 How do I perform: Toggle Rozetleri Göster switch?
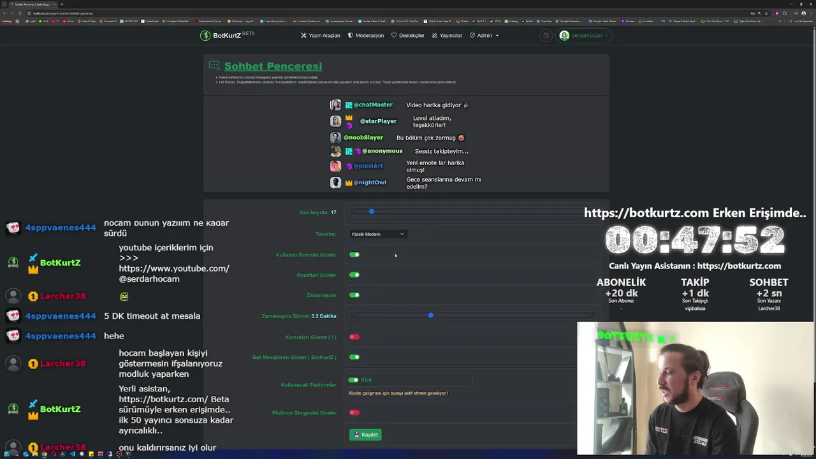click(354, 275)
